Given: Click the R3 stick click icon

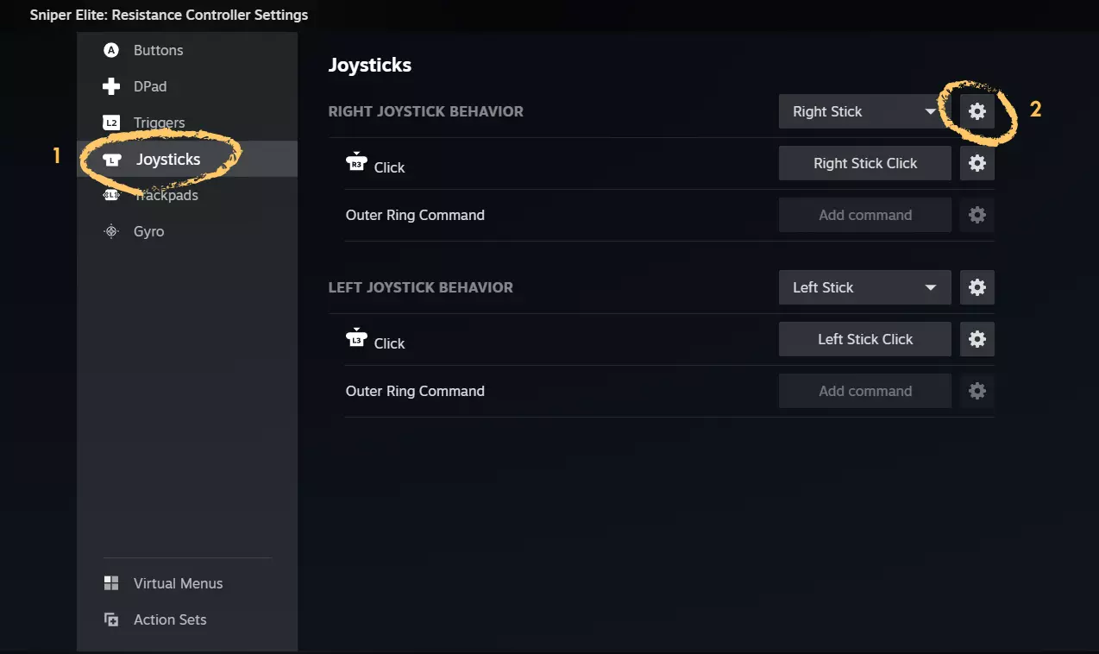Looking at the screenshot, I should (x=356, y=162).
